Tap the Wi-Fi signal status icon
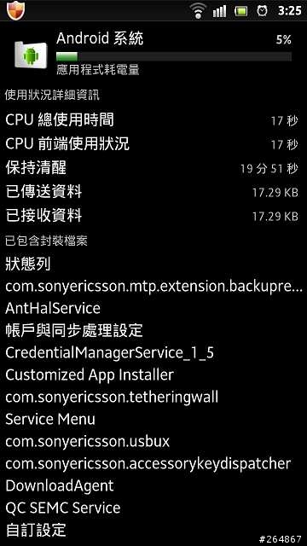The width and height of the screenshot is (307, 546). click(199, 11)
